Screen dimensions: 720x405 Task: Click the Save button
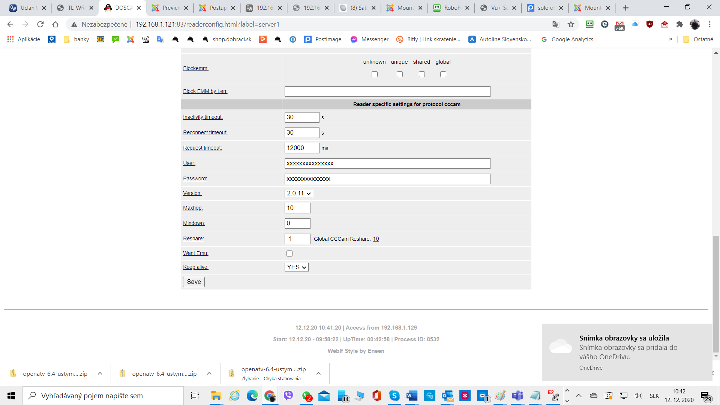194,282
